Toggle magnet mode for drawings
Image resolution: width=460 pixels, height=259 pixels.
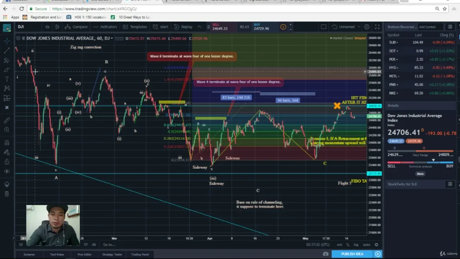point(7,143)
